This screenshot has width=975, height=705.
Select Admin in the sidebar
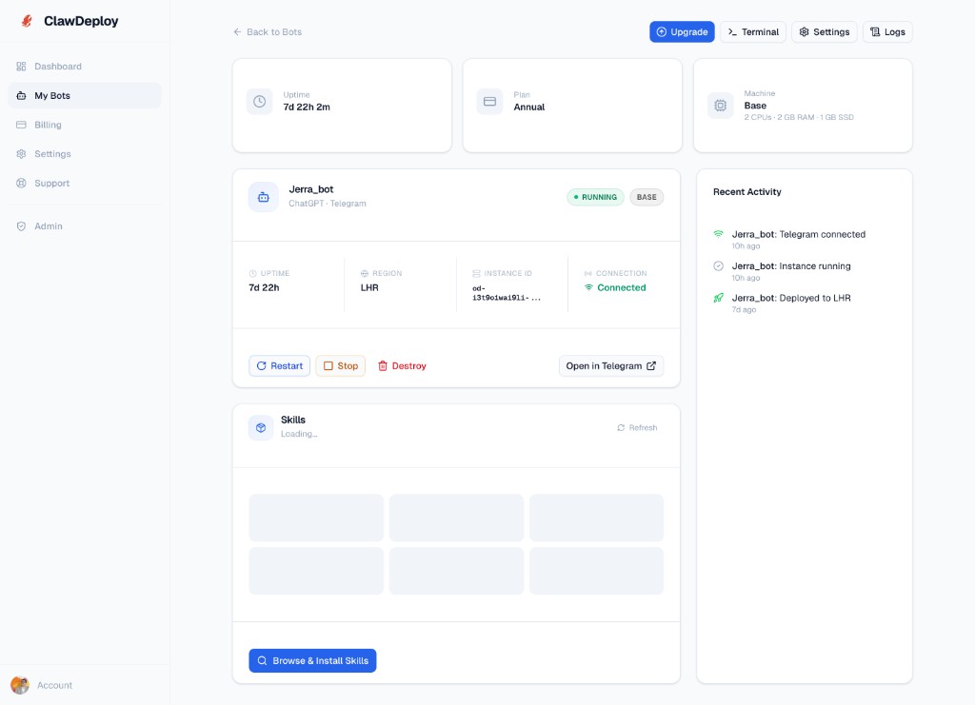[x=48, y=226]
